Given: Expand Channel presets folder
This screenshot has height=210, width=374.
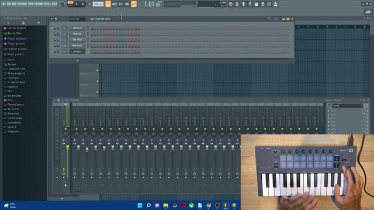Looking at the screenshot, I should point(15,49).
